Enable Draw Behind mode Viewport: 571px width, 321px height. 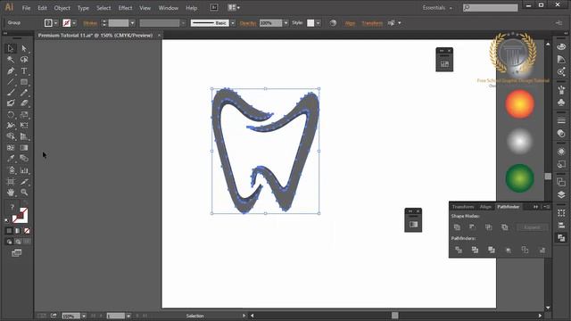tap(18, 242)
